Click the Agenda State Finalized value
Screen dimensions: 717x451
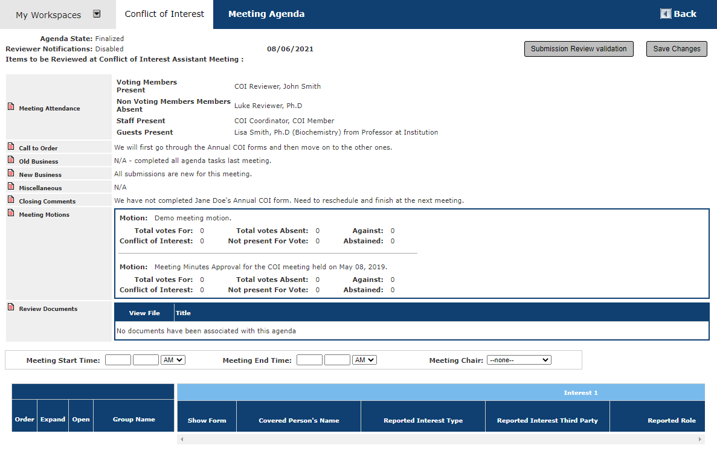coord(109,39)
